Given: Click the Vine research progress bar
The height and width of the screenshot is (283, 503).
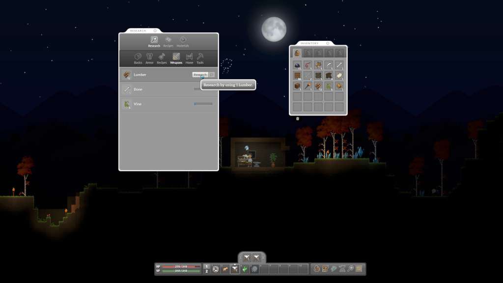Looking at the screenshot, I should pos(203,104).
